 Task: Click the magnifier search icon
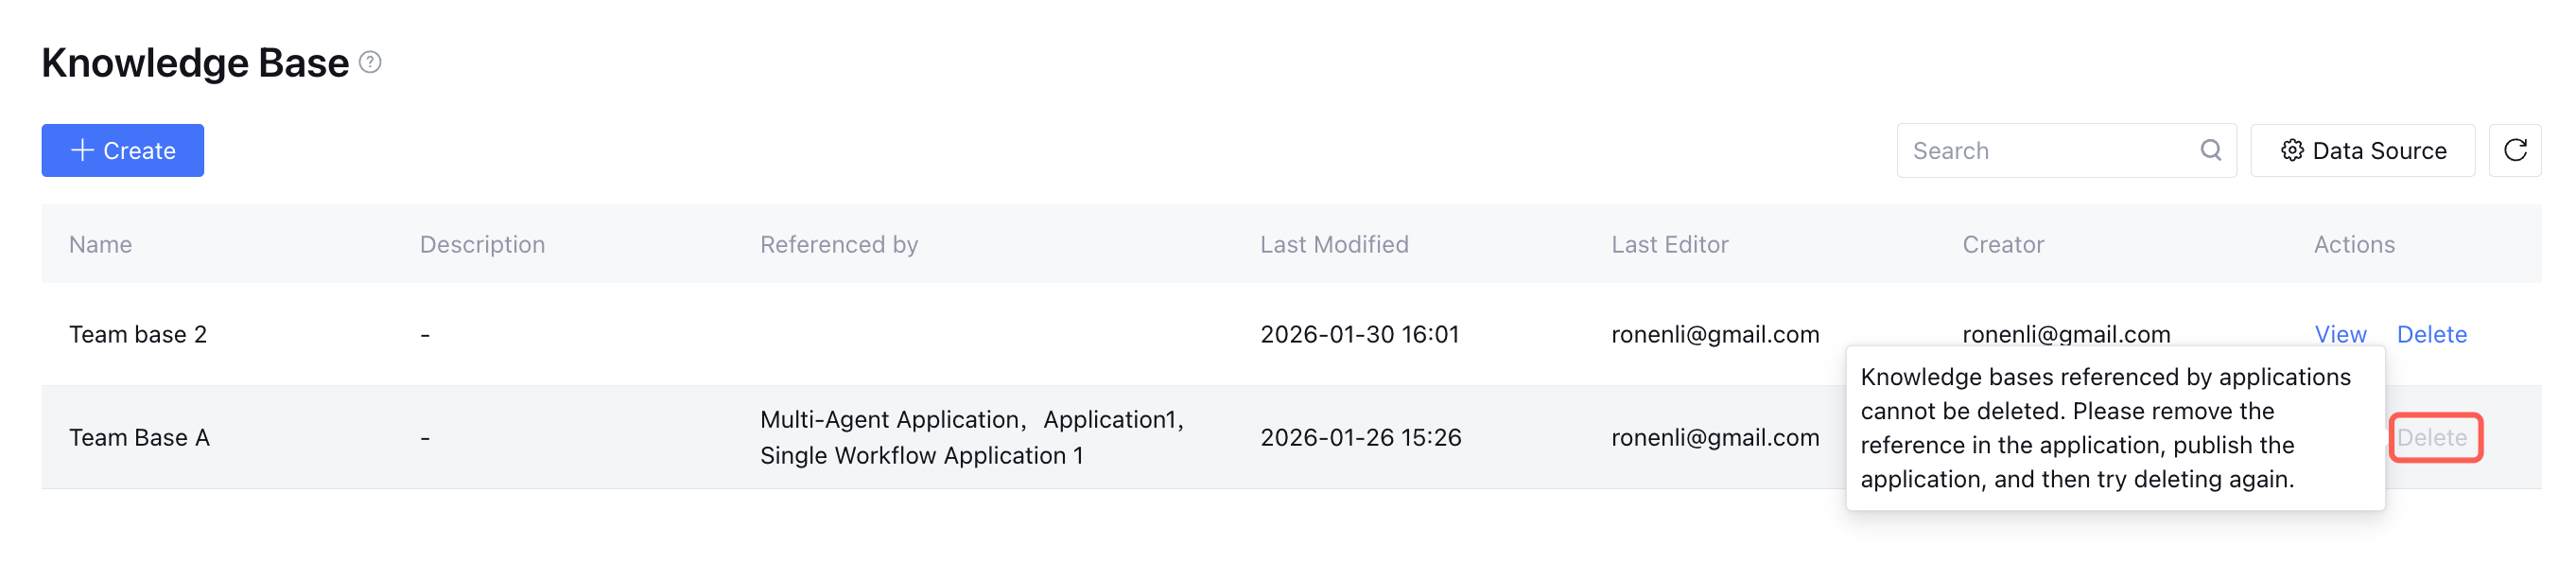2210,151
